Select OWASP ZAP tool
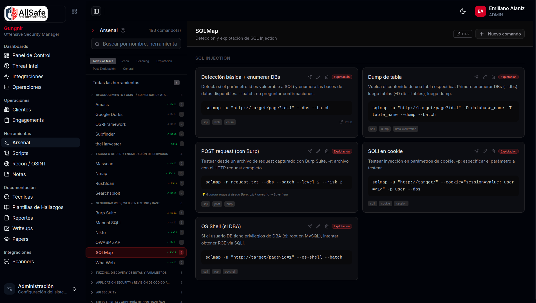 (x=136, y=243)
